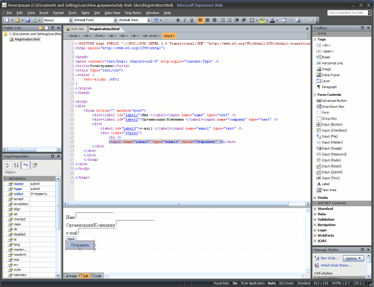The width and height of the screenshot is (374, 287).
Task: Click the Options button in Manage Styles
Action: [354, 258]
